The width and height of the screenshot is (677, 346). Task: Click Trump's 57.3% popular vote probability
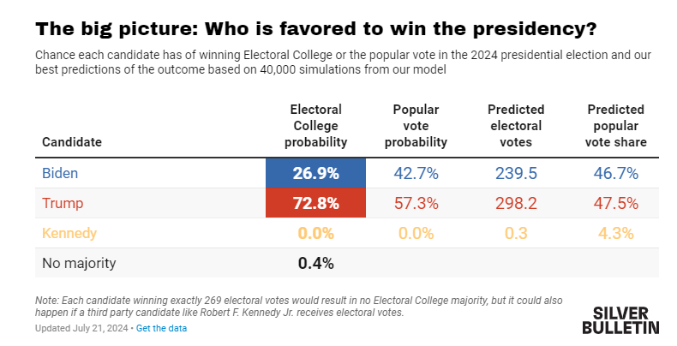[416, 203]
